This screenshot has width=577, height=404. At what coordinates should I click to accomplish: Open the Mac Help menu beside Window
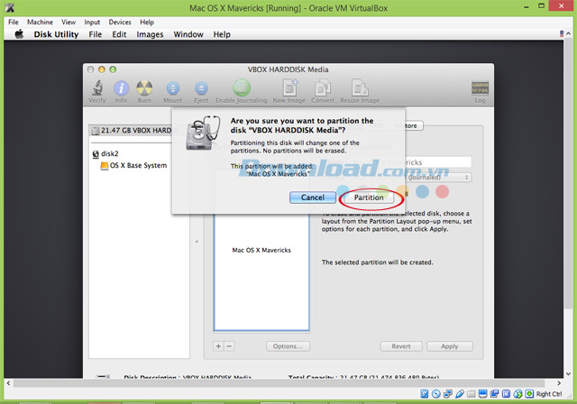[x=222, y=34]
